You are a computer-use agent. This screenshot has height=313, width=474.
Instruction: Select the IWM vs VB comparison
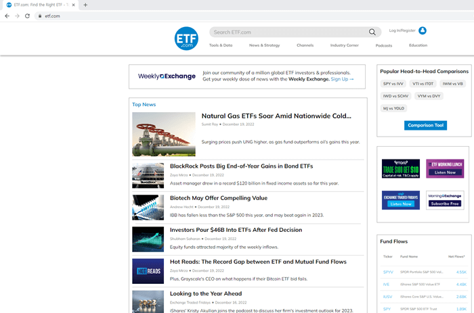pyautogui.click(x=452, y=84)
